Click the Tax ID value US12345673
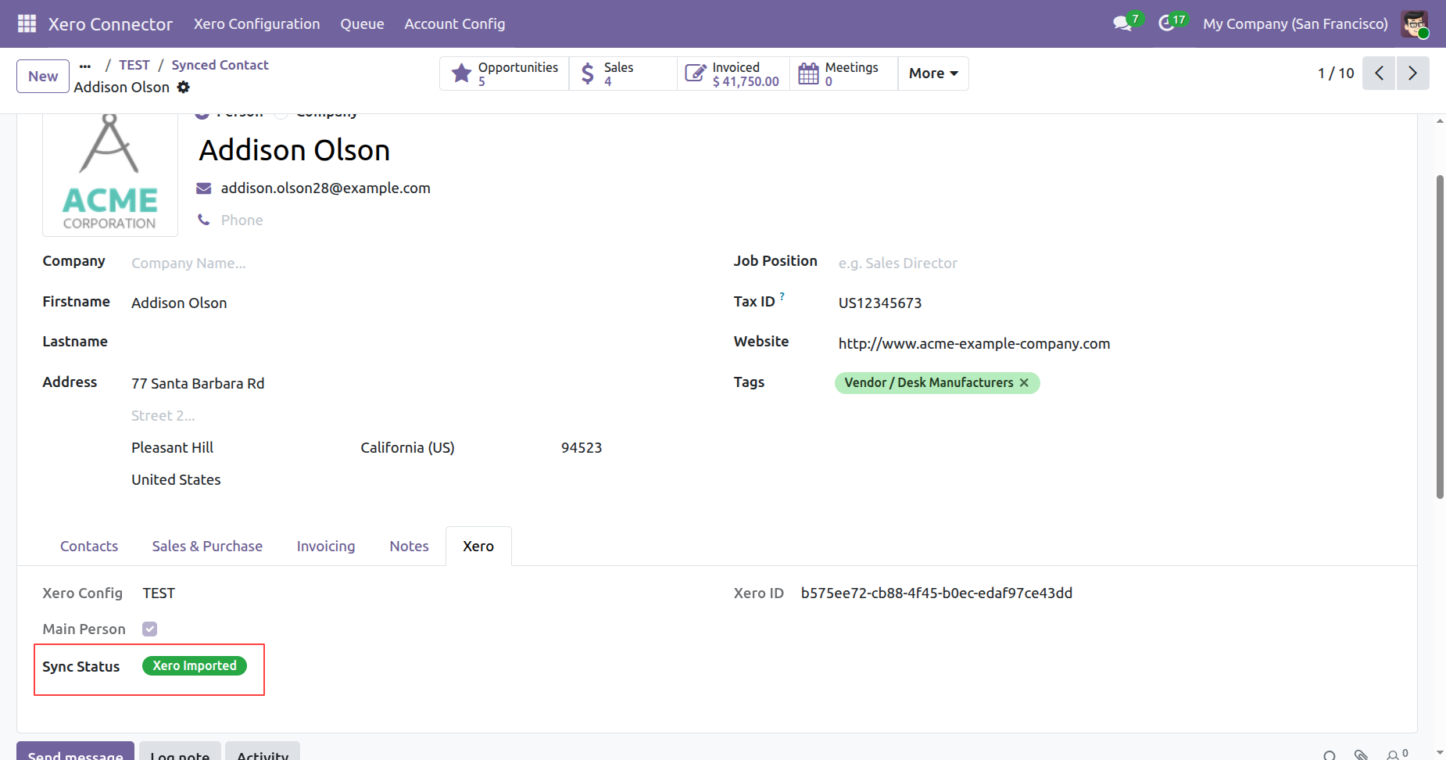The width and height of the screenshot is (1446, 760). pyautogui.click(x=880, y=303)
